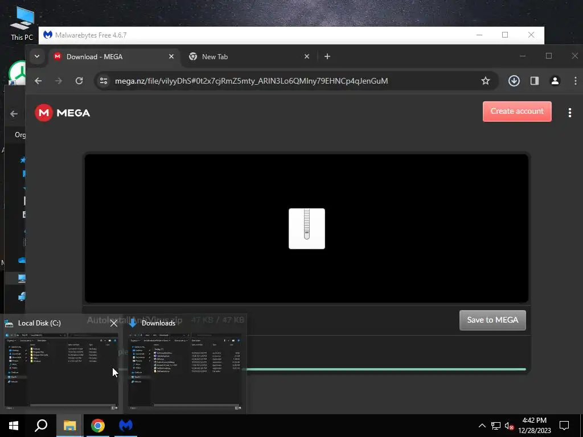Open MEGA page three-dot menu
Screen dimensions: 583x437
click(569, 113)
